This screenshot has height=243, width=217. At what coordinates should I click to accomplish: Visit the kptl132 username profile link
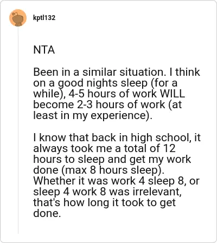pos(44,18)
